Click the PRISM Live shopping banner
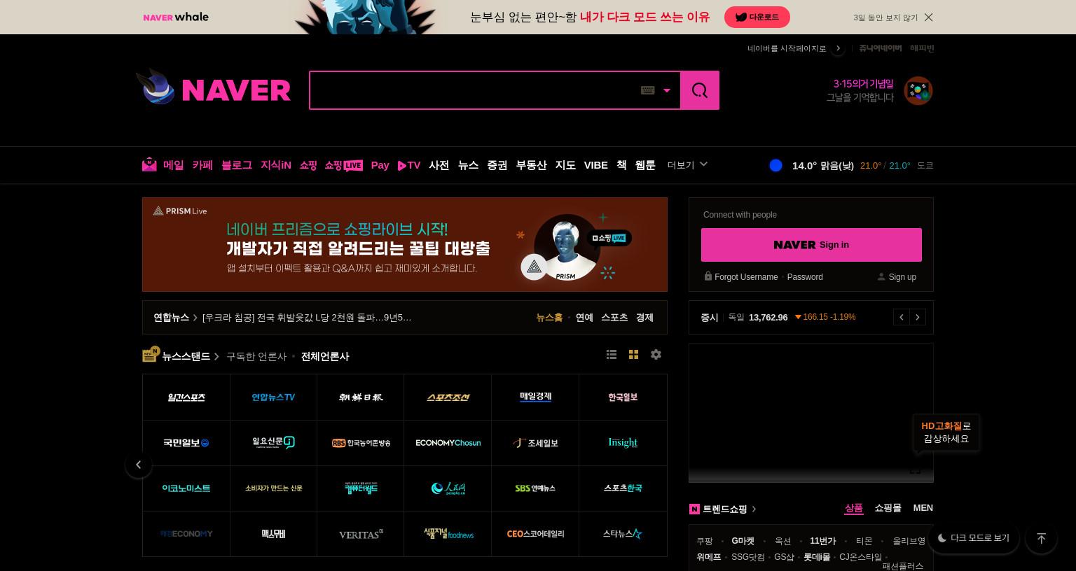This screenshot has height=571, width=1076. pos(405,244)
